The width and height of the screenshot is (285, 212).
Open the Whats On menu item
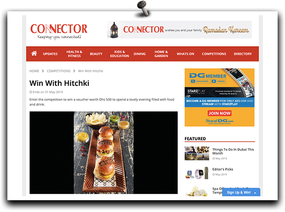185,54
